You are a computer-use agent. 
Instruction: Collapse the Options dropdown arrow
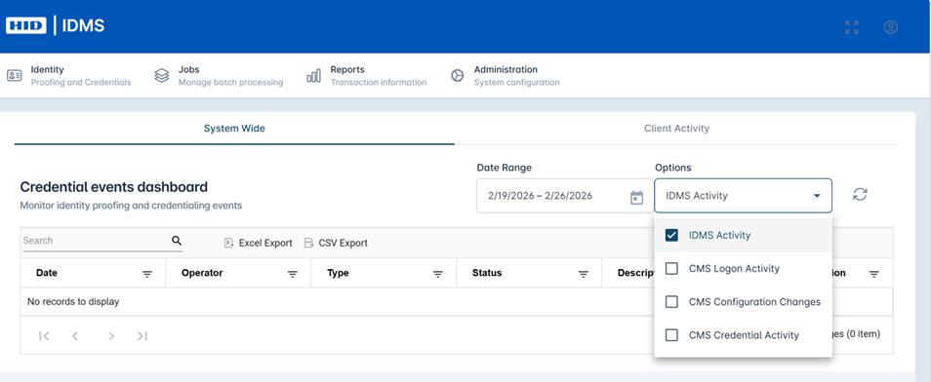(817, 196)
